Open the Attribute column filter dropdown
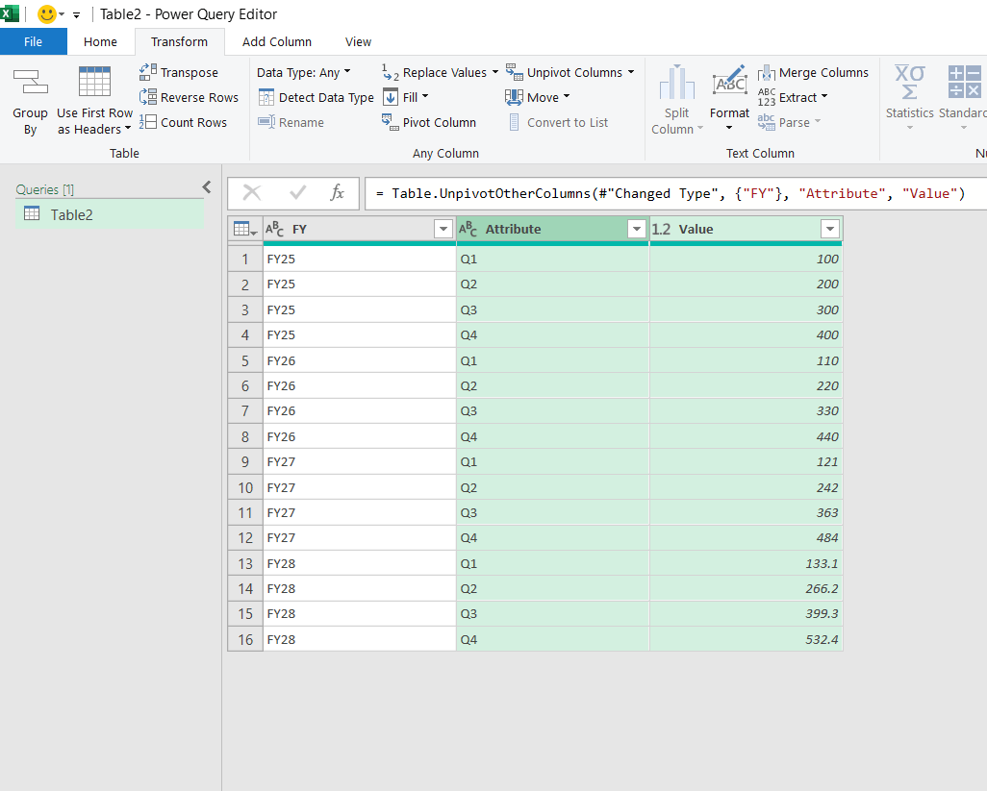 pyautogui.click(x=637, y=230)
